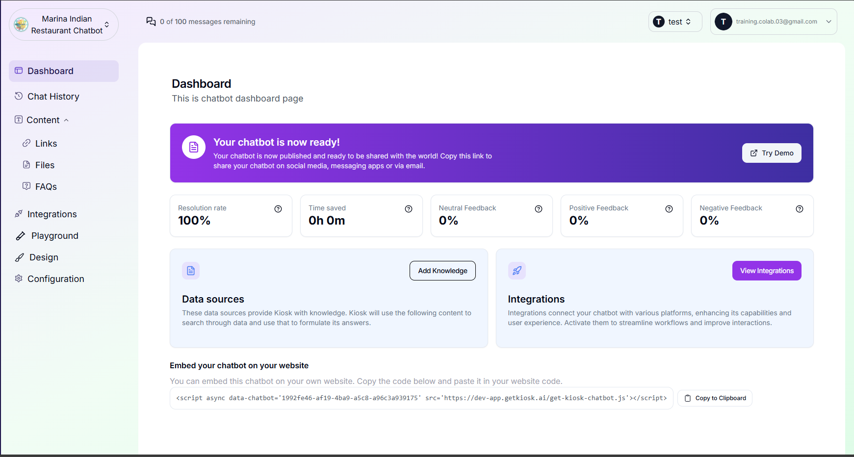This screenshot has height=457, width=854.
Task: Click the Resolution rate help icon
Action: [278, 209]
